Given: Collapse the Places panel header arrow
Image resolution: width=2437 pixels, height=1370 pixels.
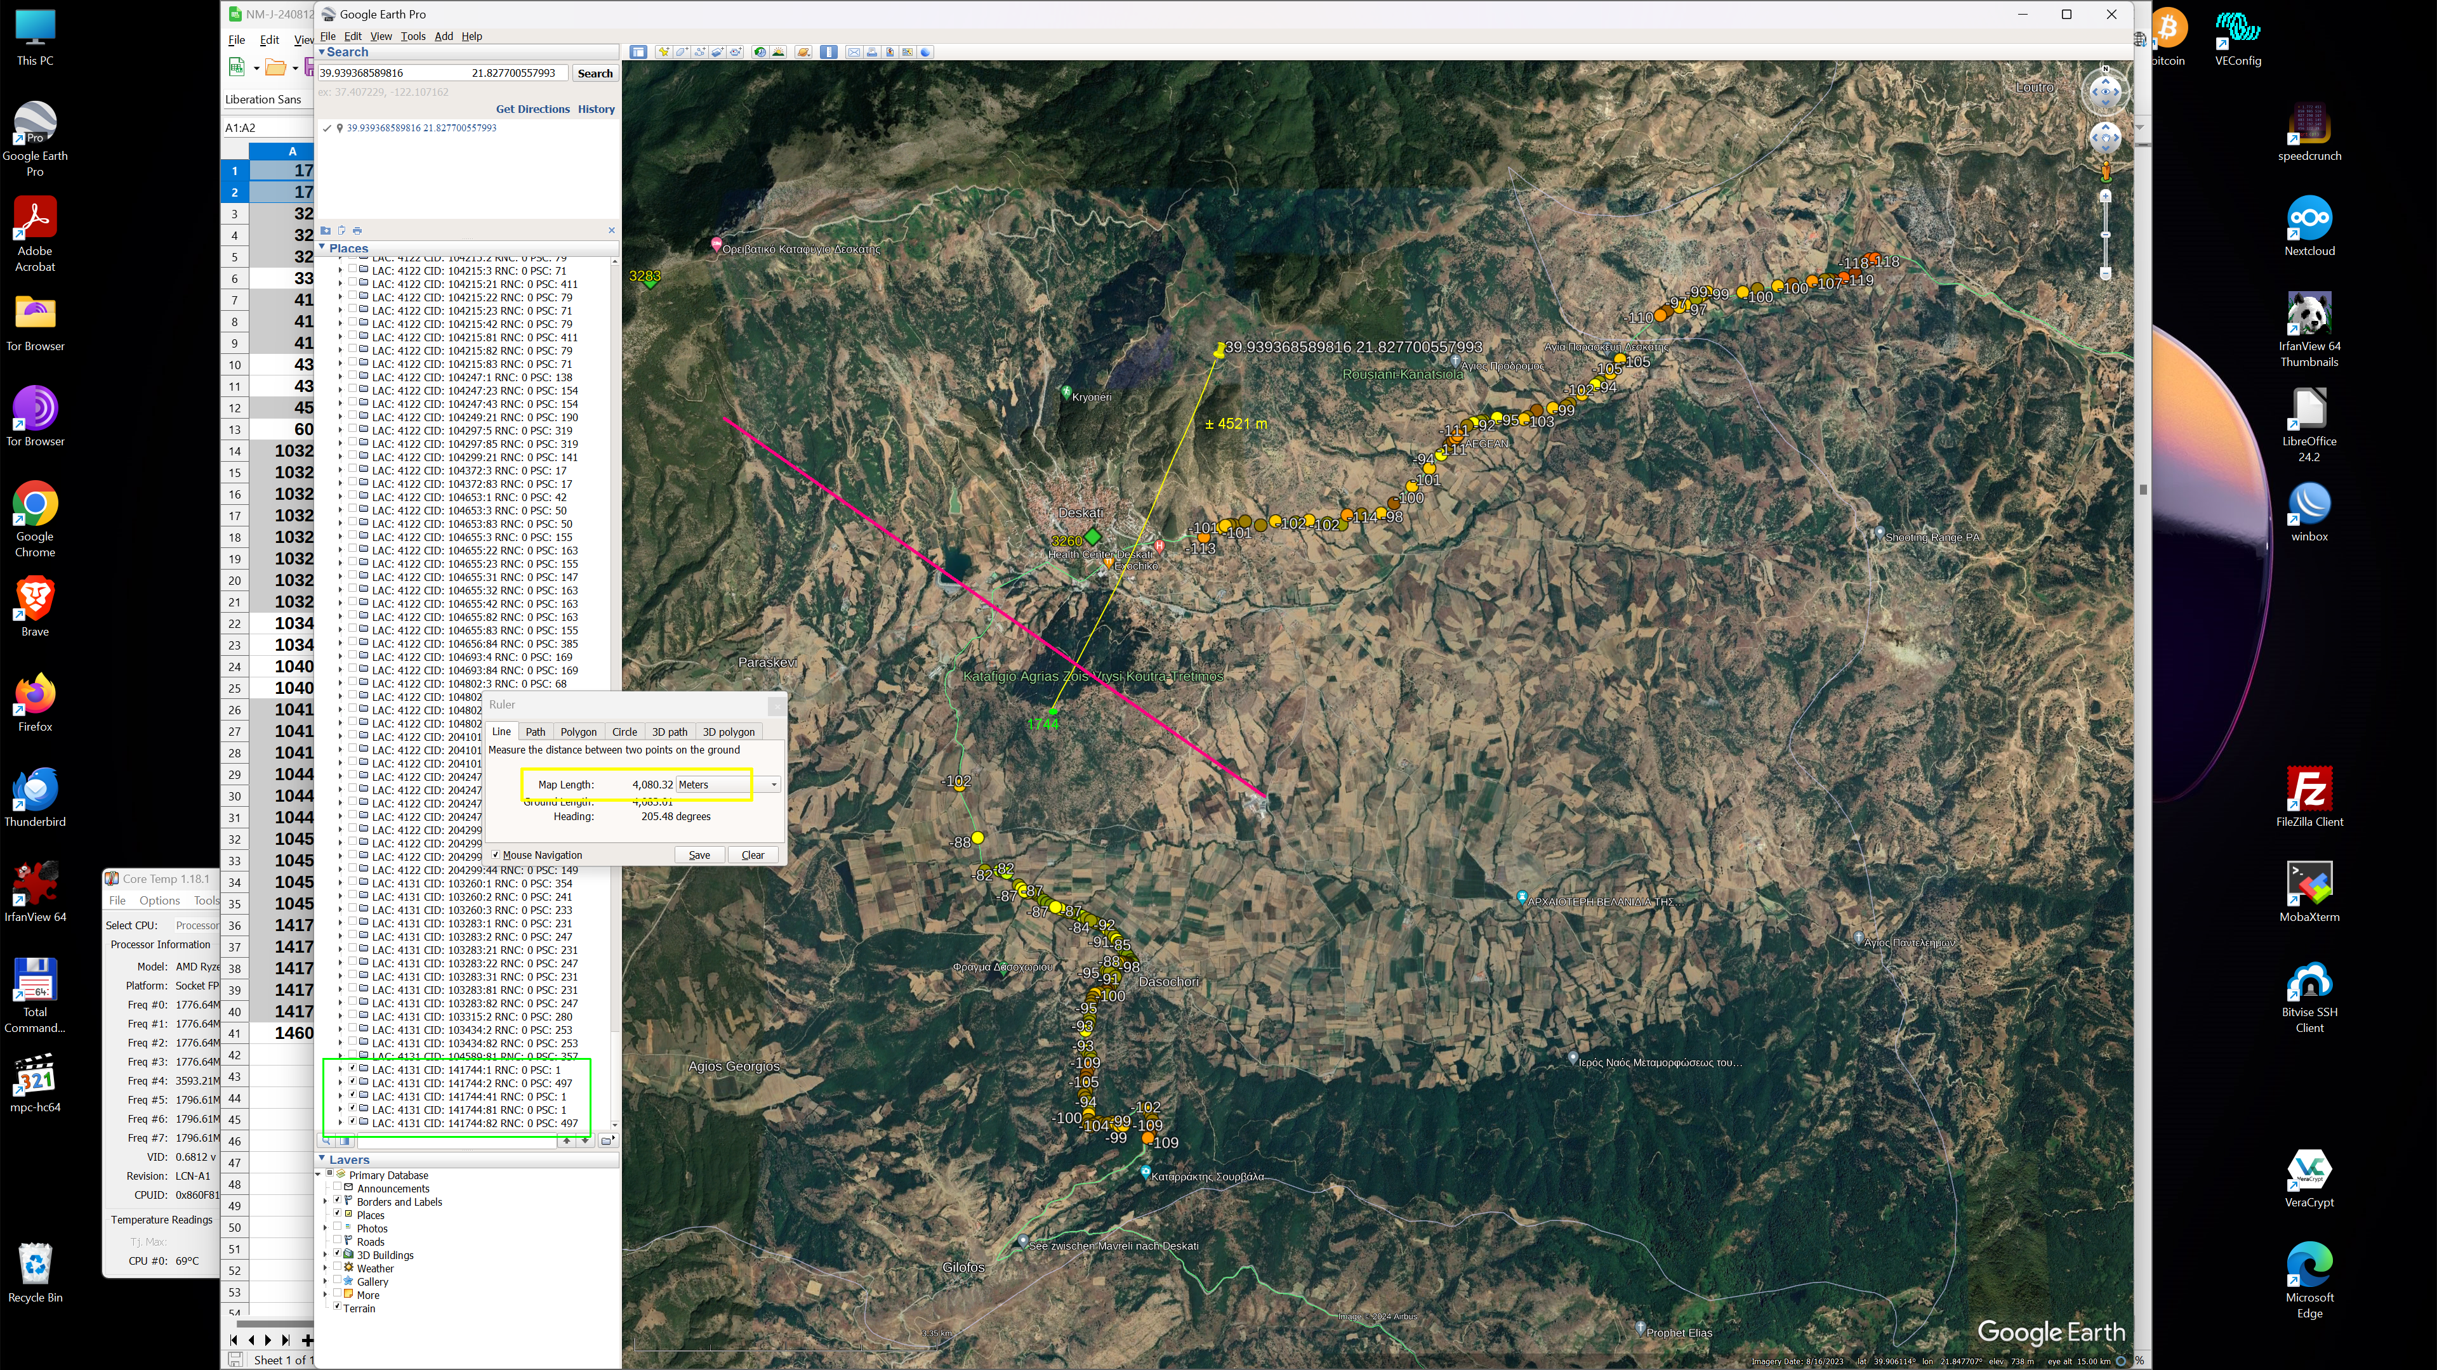Looking at the screenshot, I should (x=322, y=248).
